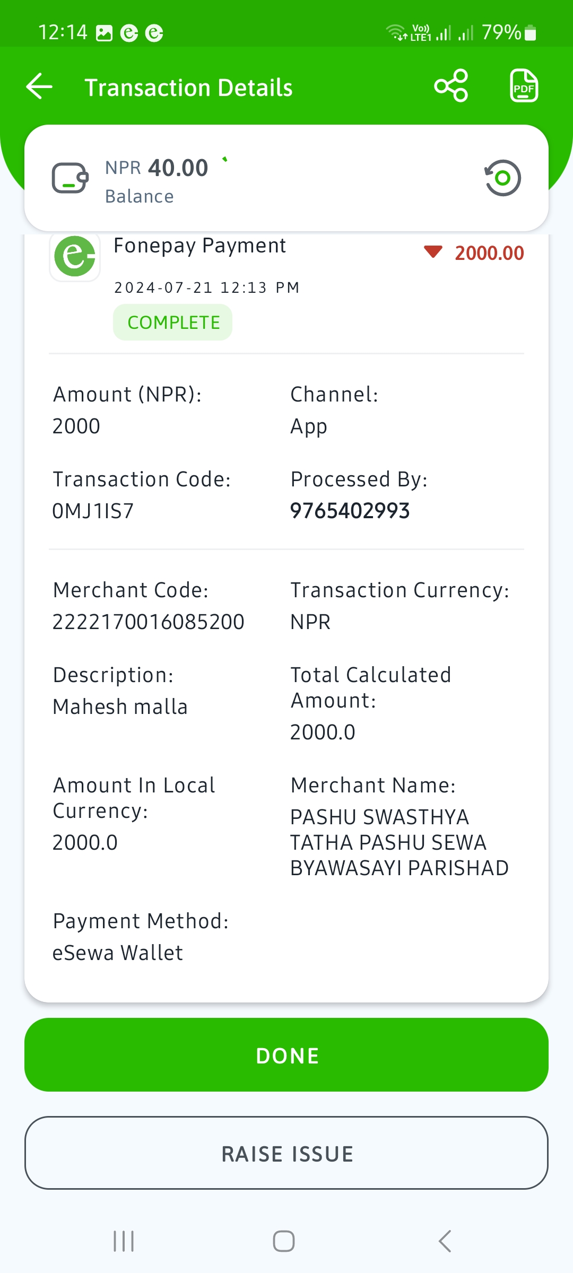This screenshot has width=573, height=1273.
Task: Tap the eSewa logo of Fonepay Payment
Action: coord(75,257)
